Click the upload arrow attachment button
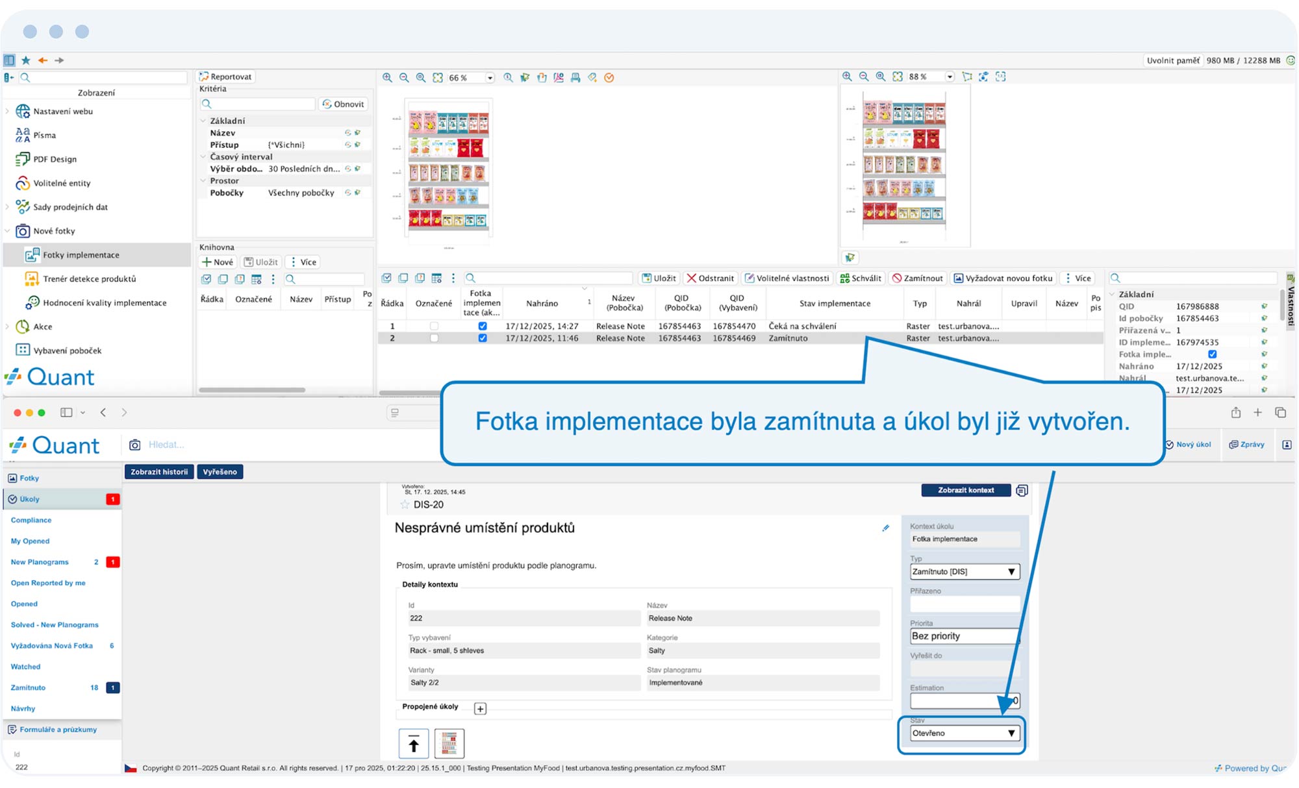This screenshot has height=788, width=1299. click(x=414, y=744)
